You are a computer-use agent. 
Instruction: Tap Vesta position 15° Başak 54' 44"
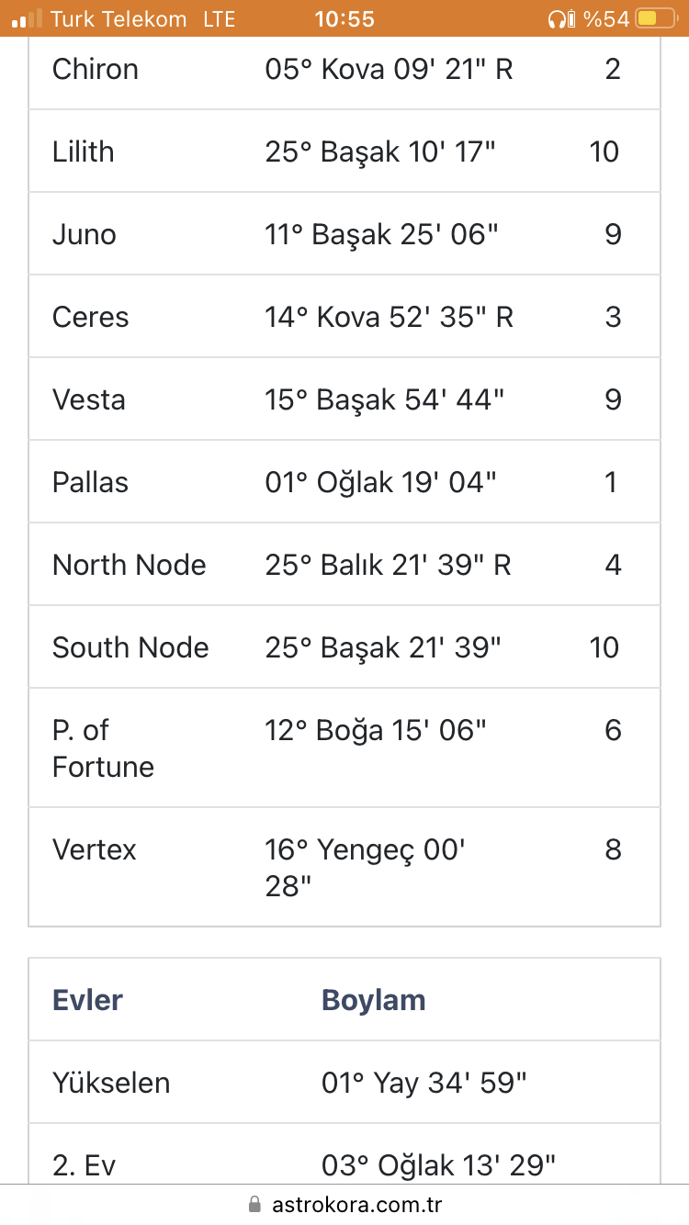tap(385, 399)
